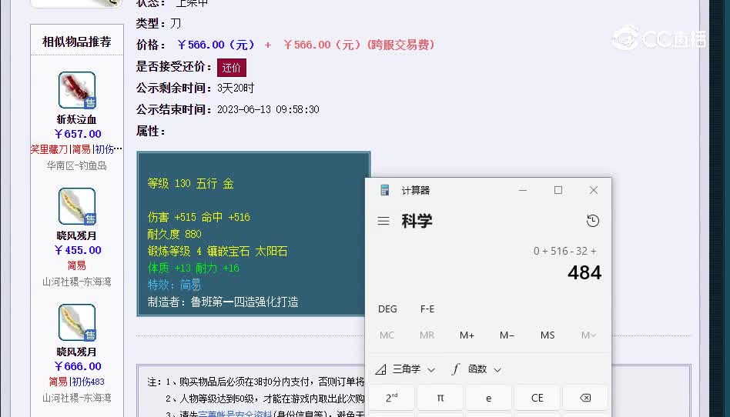Click the MS memory store button

(547, 335)
